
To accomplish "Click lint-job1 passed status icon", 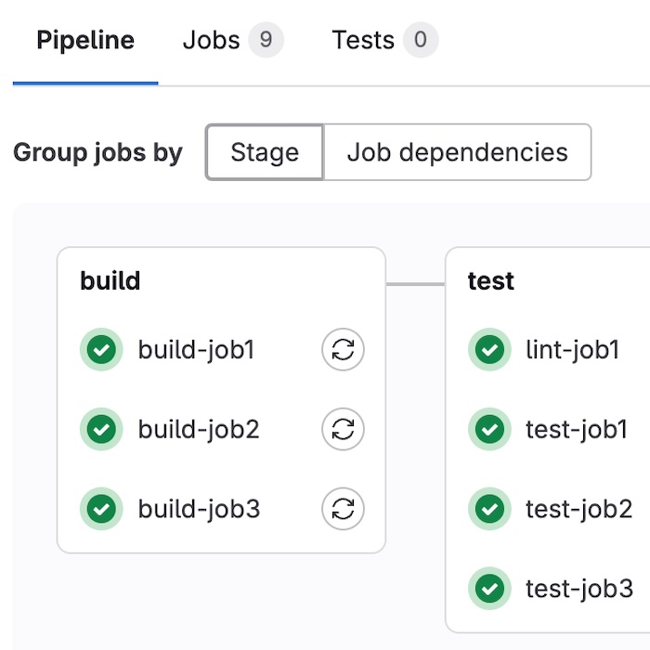I will point(489,350).
